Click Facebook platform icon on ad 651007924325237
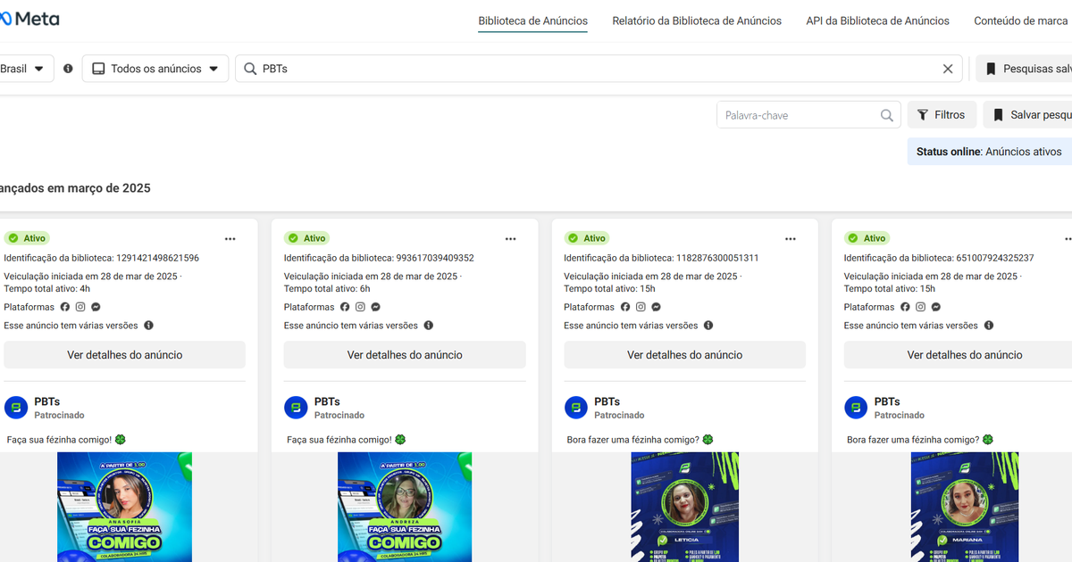Viewport: 1072px width, 562px height. coord(905,307)
